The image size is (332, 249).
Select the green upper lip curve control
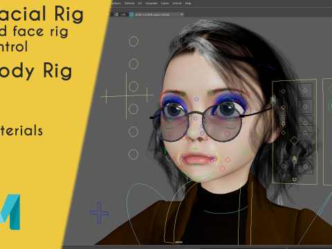click(194, 149)
